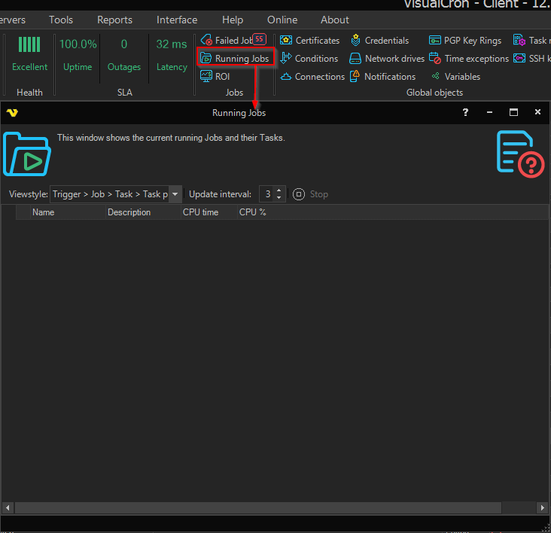Open Connections global object

(312, 77)
